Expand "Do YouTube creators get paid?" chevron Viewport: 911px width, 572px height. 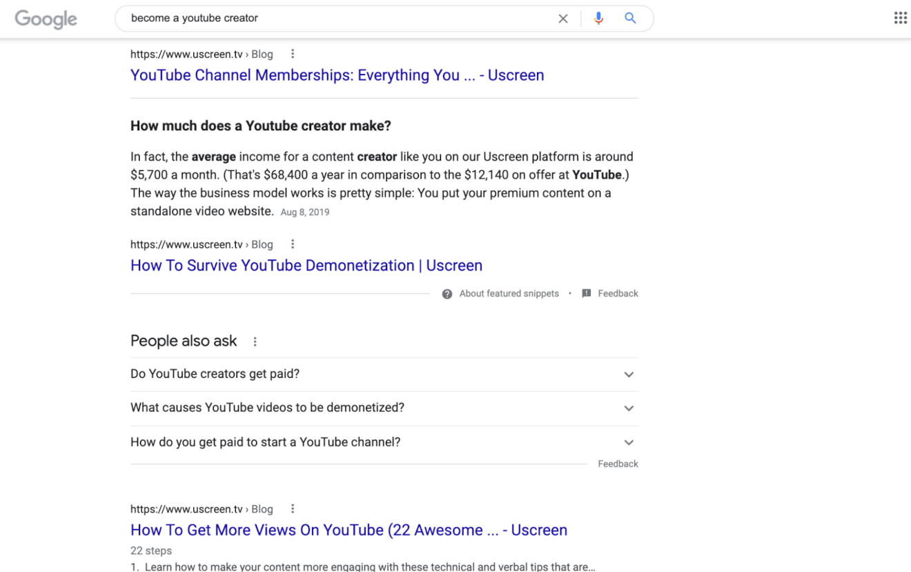pyautogui.click(x=629, y=375)
